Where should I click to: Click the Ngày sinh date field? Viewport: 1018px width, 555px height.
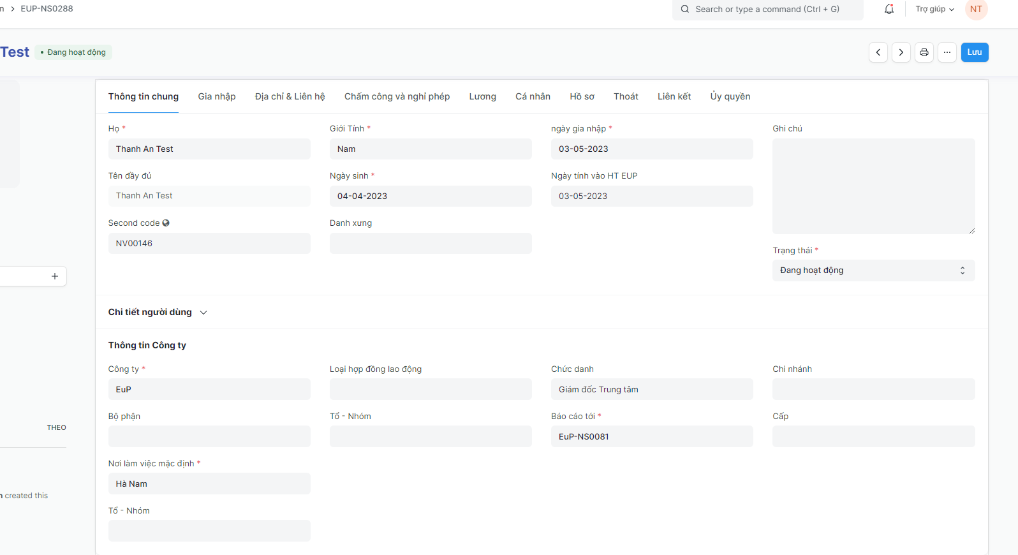click(x=430, y=196)
